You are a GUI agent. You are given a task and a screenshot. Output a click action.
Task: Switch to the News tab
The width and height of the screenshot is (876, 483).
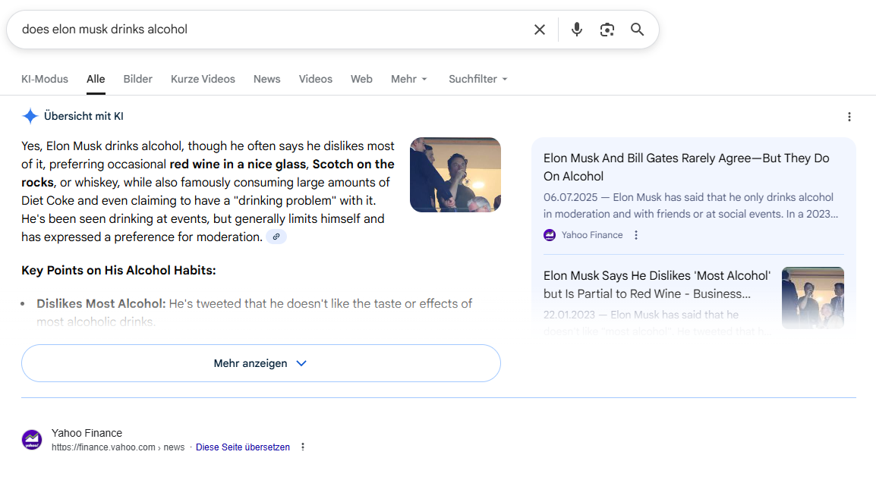(x=267, y=79)
